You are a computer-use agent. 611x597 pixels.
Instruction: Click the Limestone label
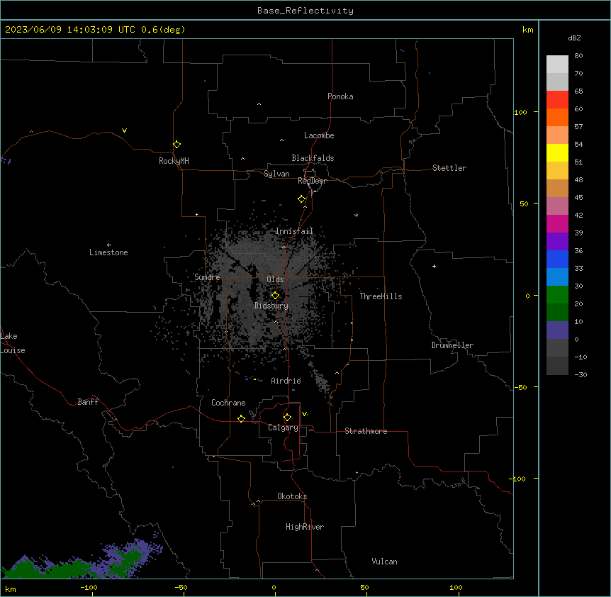click(x=108, y=252)
